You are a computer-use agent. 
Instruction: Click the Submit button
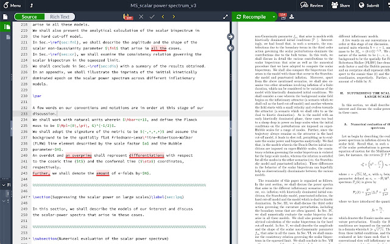(367, 5)
